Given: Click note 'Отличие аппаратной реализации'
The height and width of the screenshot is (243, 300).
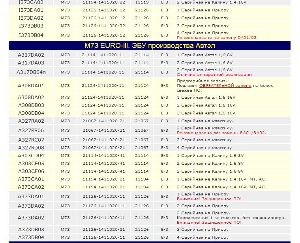Looking at the screenshot, I should [214, 75].
